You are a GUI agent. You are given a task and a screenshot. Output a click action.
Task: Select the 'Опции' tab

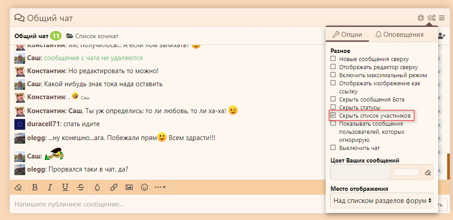tap(347, 35)
